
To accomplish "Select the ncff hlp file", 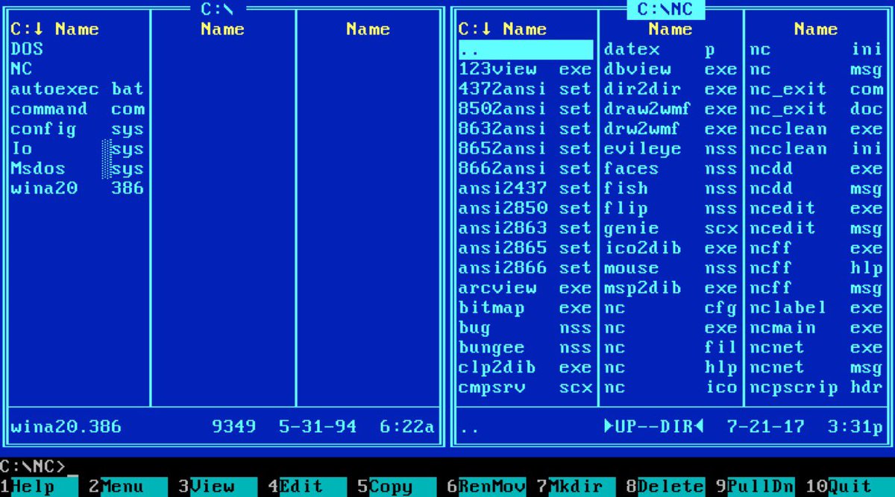I will [x=816, y=268].
